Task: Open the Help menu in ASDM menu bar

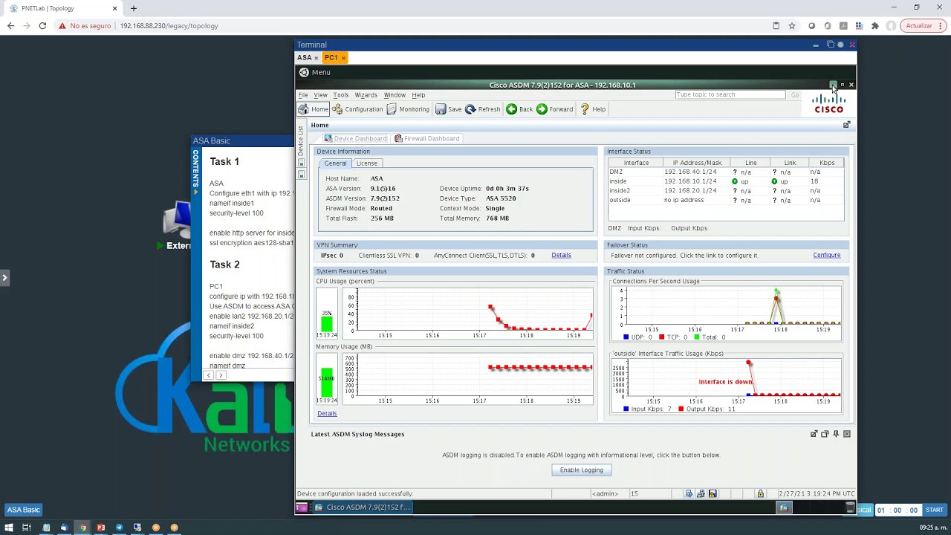Action: tap(418, 95)
